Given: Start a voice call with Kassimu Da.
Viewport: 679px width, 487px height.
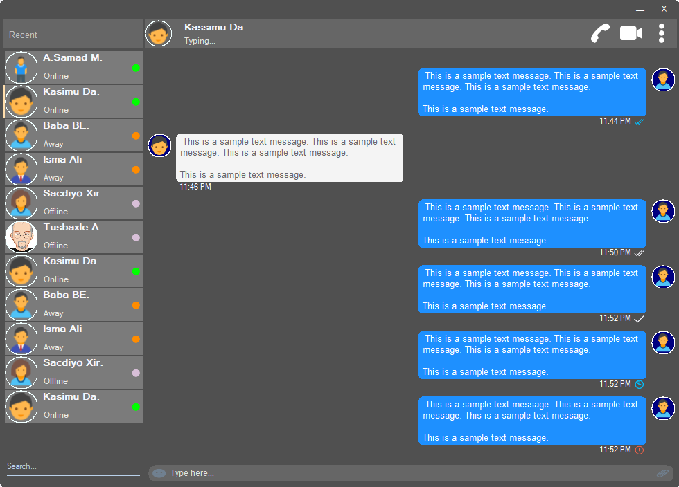Looking at the screenshot, I should (x=600, y=33).
